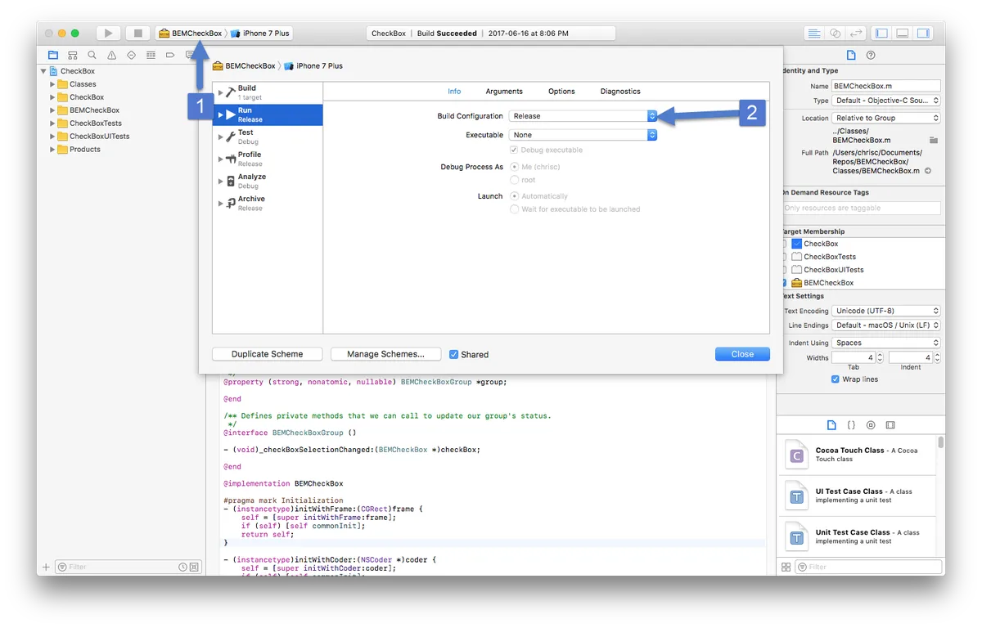
Task: Open the Quick Help inspector icon
Action: [x=871, y=56]
